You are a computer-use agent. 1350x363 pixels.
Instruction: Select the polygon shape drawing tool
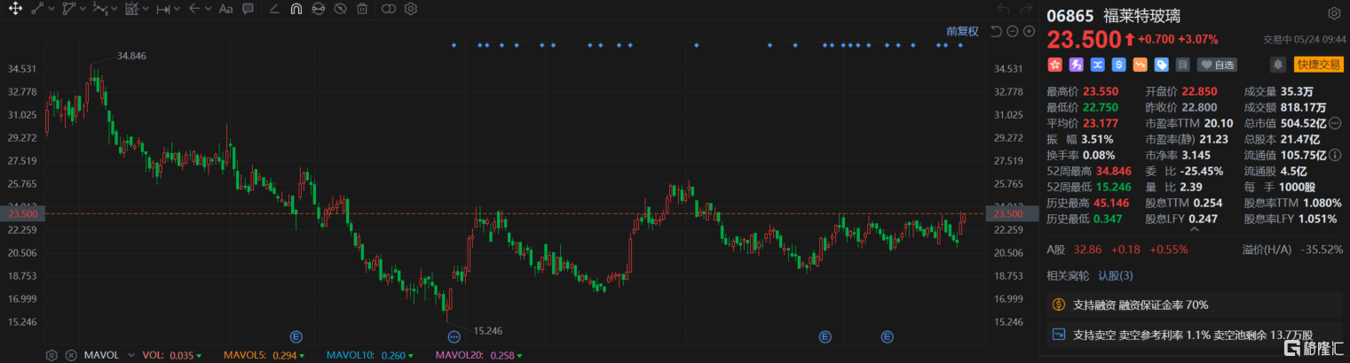(69, 9)
